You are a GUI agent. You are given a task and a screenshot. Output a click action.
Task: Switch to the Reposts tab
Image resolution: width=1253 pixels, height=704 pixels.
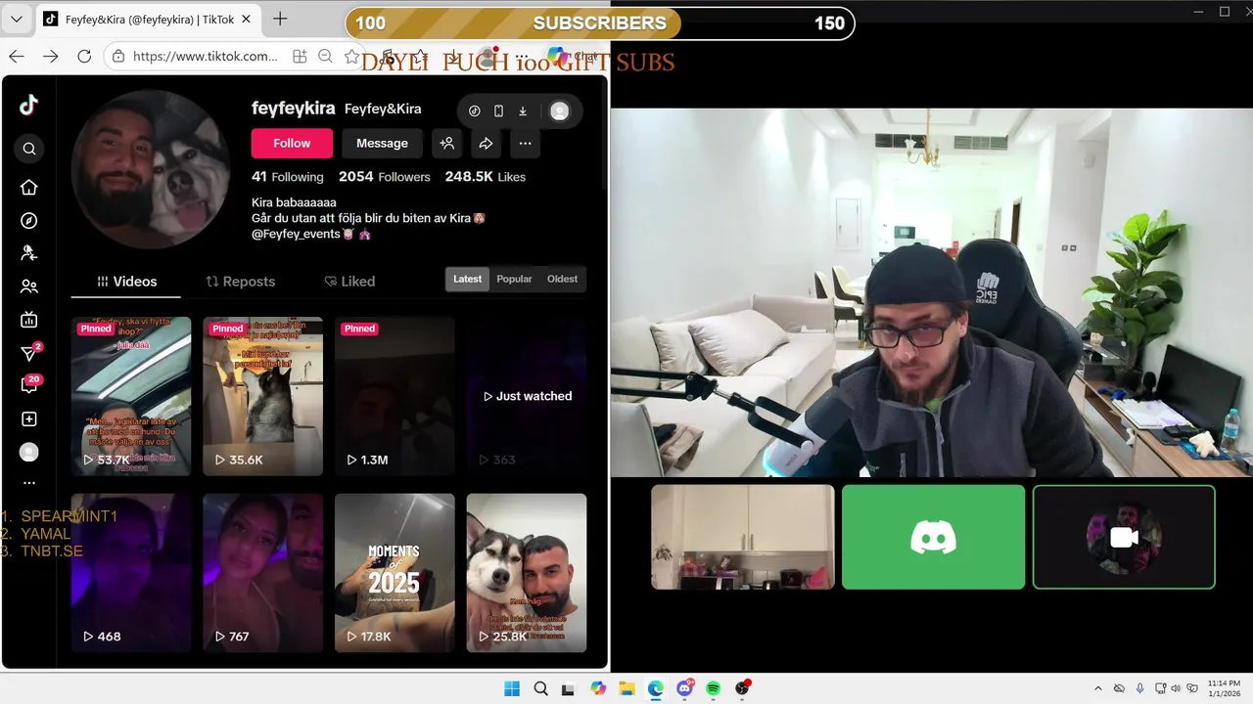(241, 282)
